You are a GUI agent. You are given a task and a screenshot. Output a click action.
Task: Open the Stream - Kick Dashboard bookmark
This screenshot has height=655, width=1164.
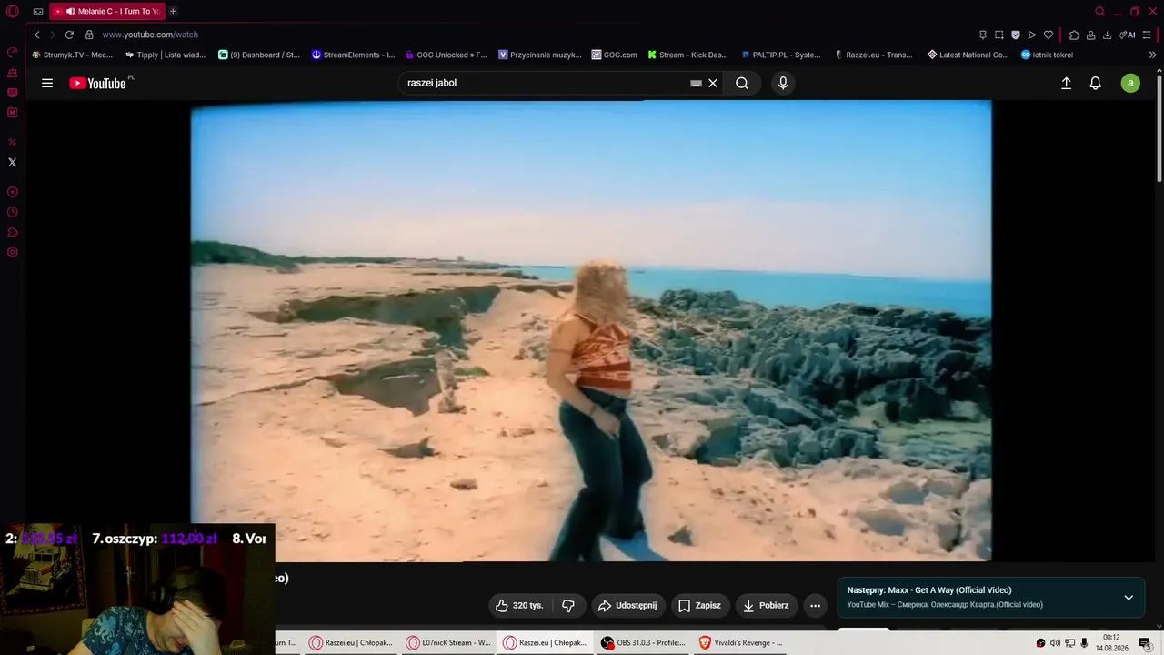click(x=688, y=55)
